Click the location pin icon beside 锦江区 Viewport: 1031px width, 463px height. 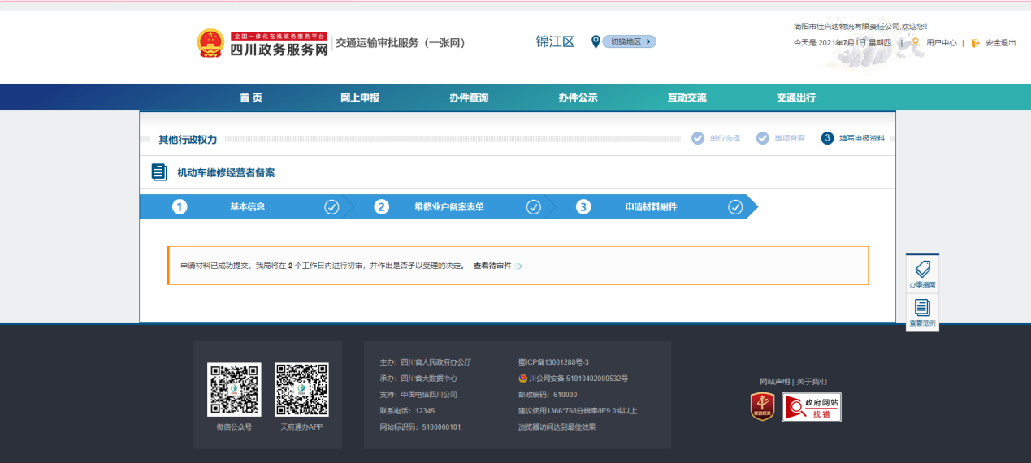(x=596, y=41)
